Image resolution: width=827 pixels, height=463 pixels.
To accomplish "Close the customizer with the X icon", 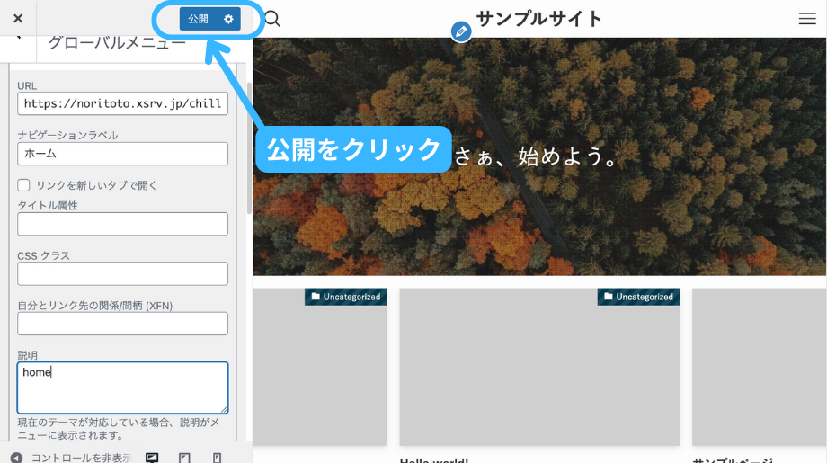I will click(18, 19).
